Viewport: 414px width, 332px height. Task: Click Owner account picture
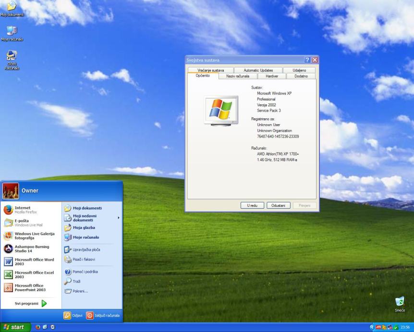coord(11,191)
